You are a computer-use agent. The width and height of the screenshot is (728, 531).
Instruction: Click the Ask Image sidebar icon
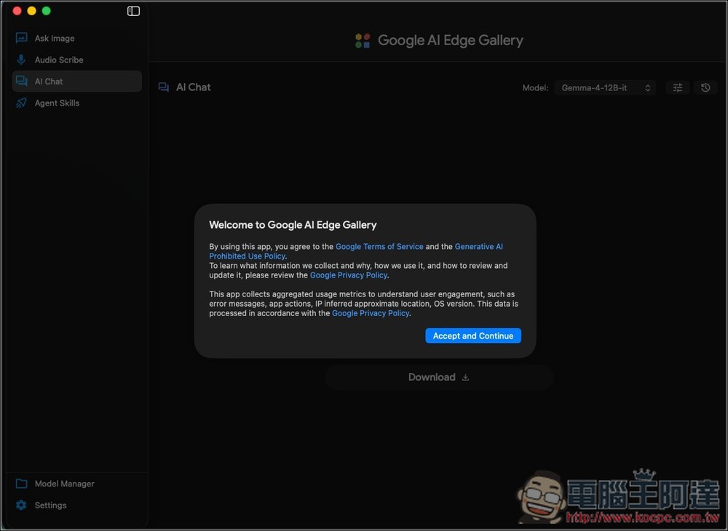(21, 38)
